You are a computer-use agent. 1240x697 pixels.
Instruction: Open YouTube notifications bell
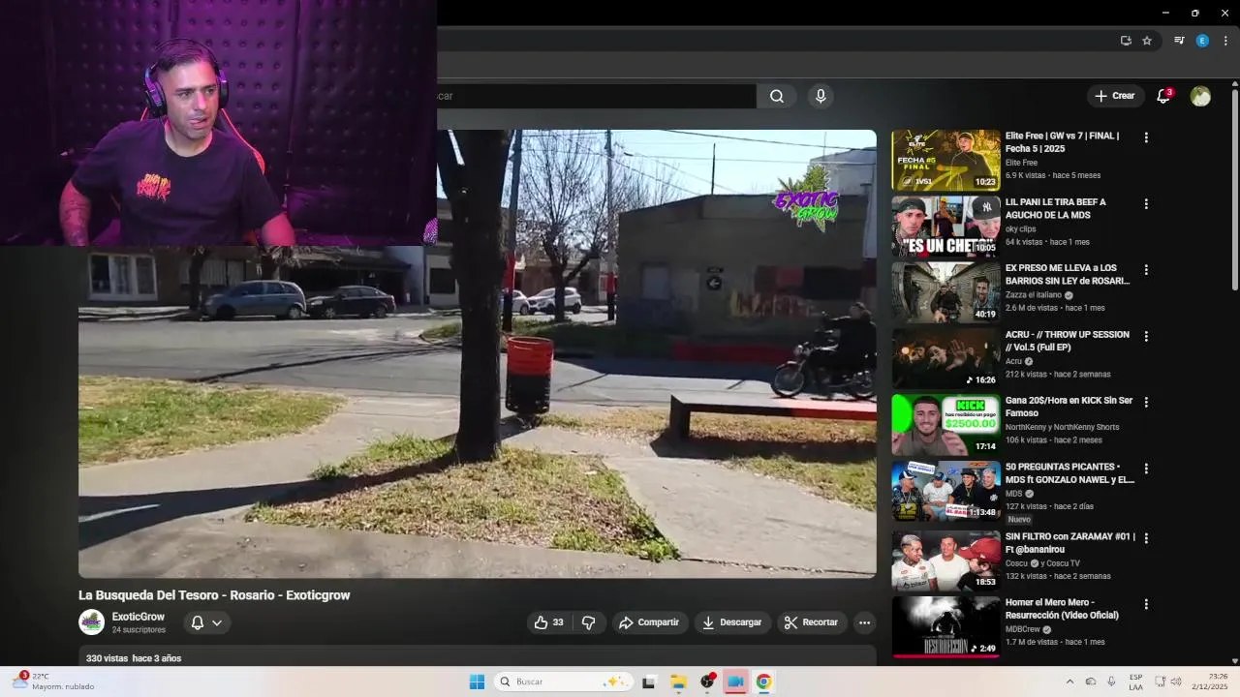coord(1163,96)
